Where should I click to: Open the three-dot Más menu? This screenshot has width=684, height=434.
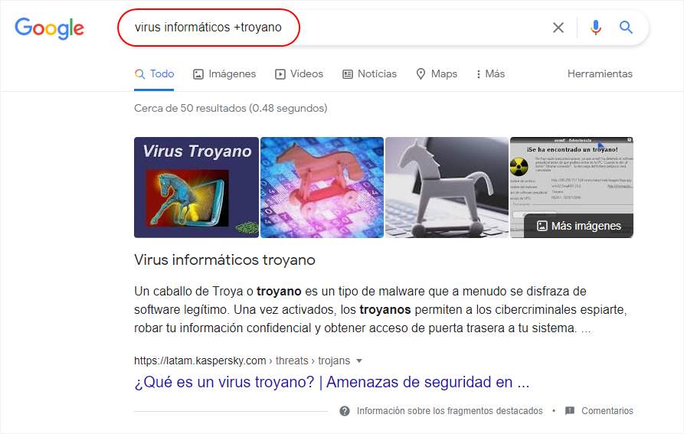(x=491, y=74)
